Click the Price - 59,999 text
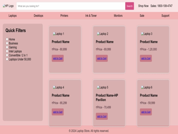The image size is (178, 134). [147, 103]
